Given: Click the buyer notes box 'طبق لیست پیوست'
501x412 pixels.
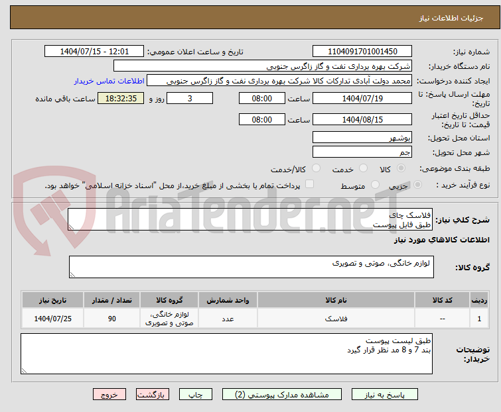Looking at the screenshot, I should (226, 354).
